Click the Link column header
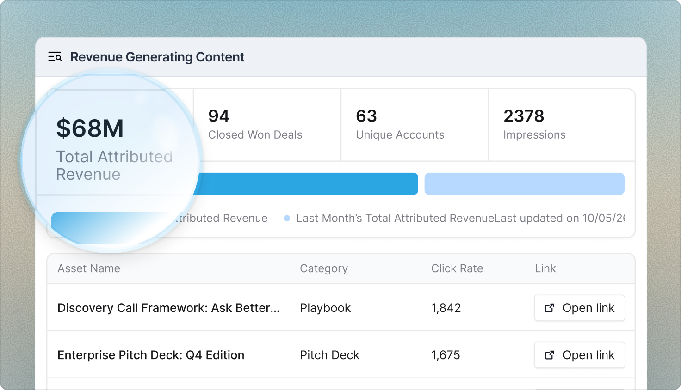Viewport: 681px width, 390px height. tap(545, 268)
